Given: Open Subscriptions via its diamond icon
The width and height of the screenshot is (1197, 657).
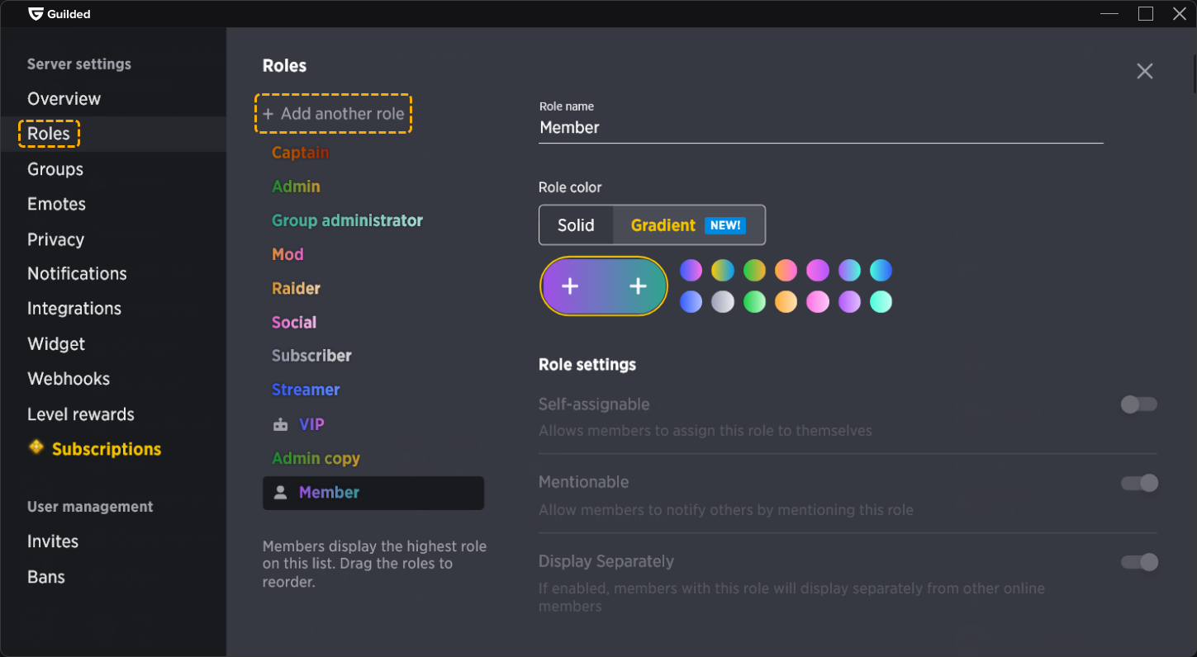Looking at the screenshot, I should pos(36,447).
